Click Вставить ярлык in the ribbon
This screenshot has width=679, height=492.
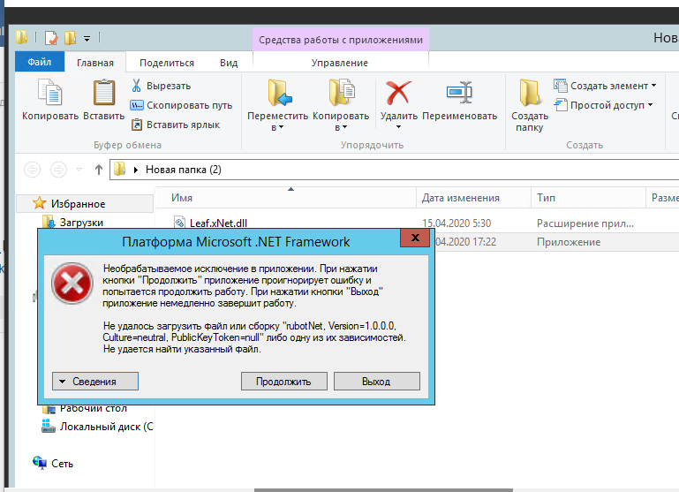coord(175,125)
